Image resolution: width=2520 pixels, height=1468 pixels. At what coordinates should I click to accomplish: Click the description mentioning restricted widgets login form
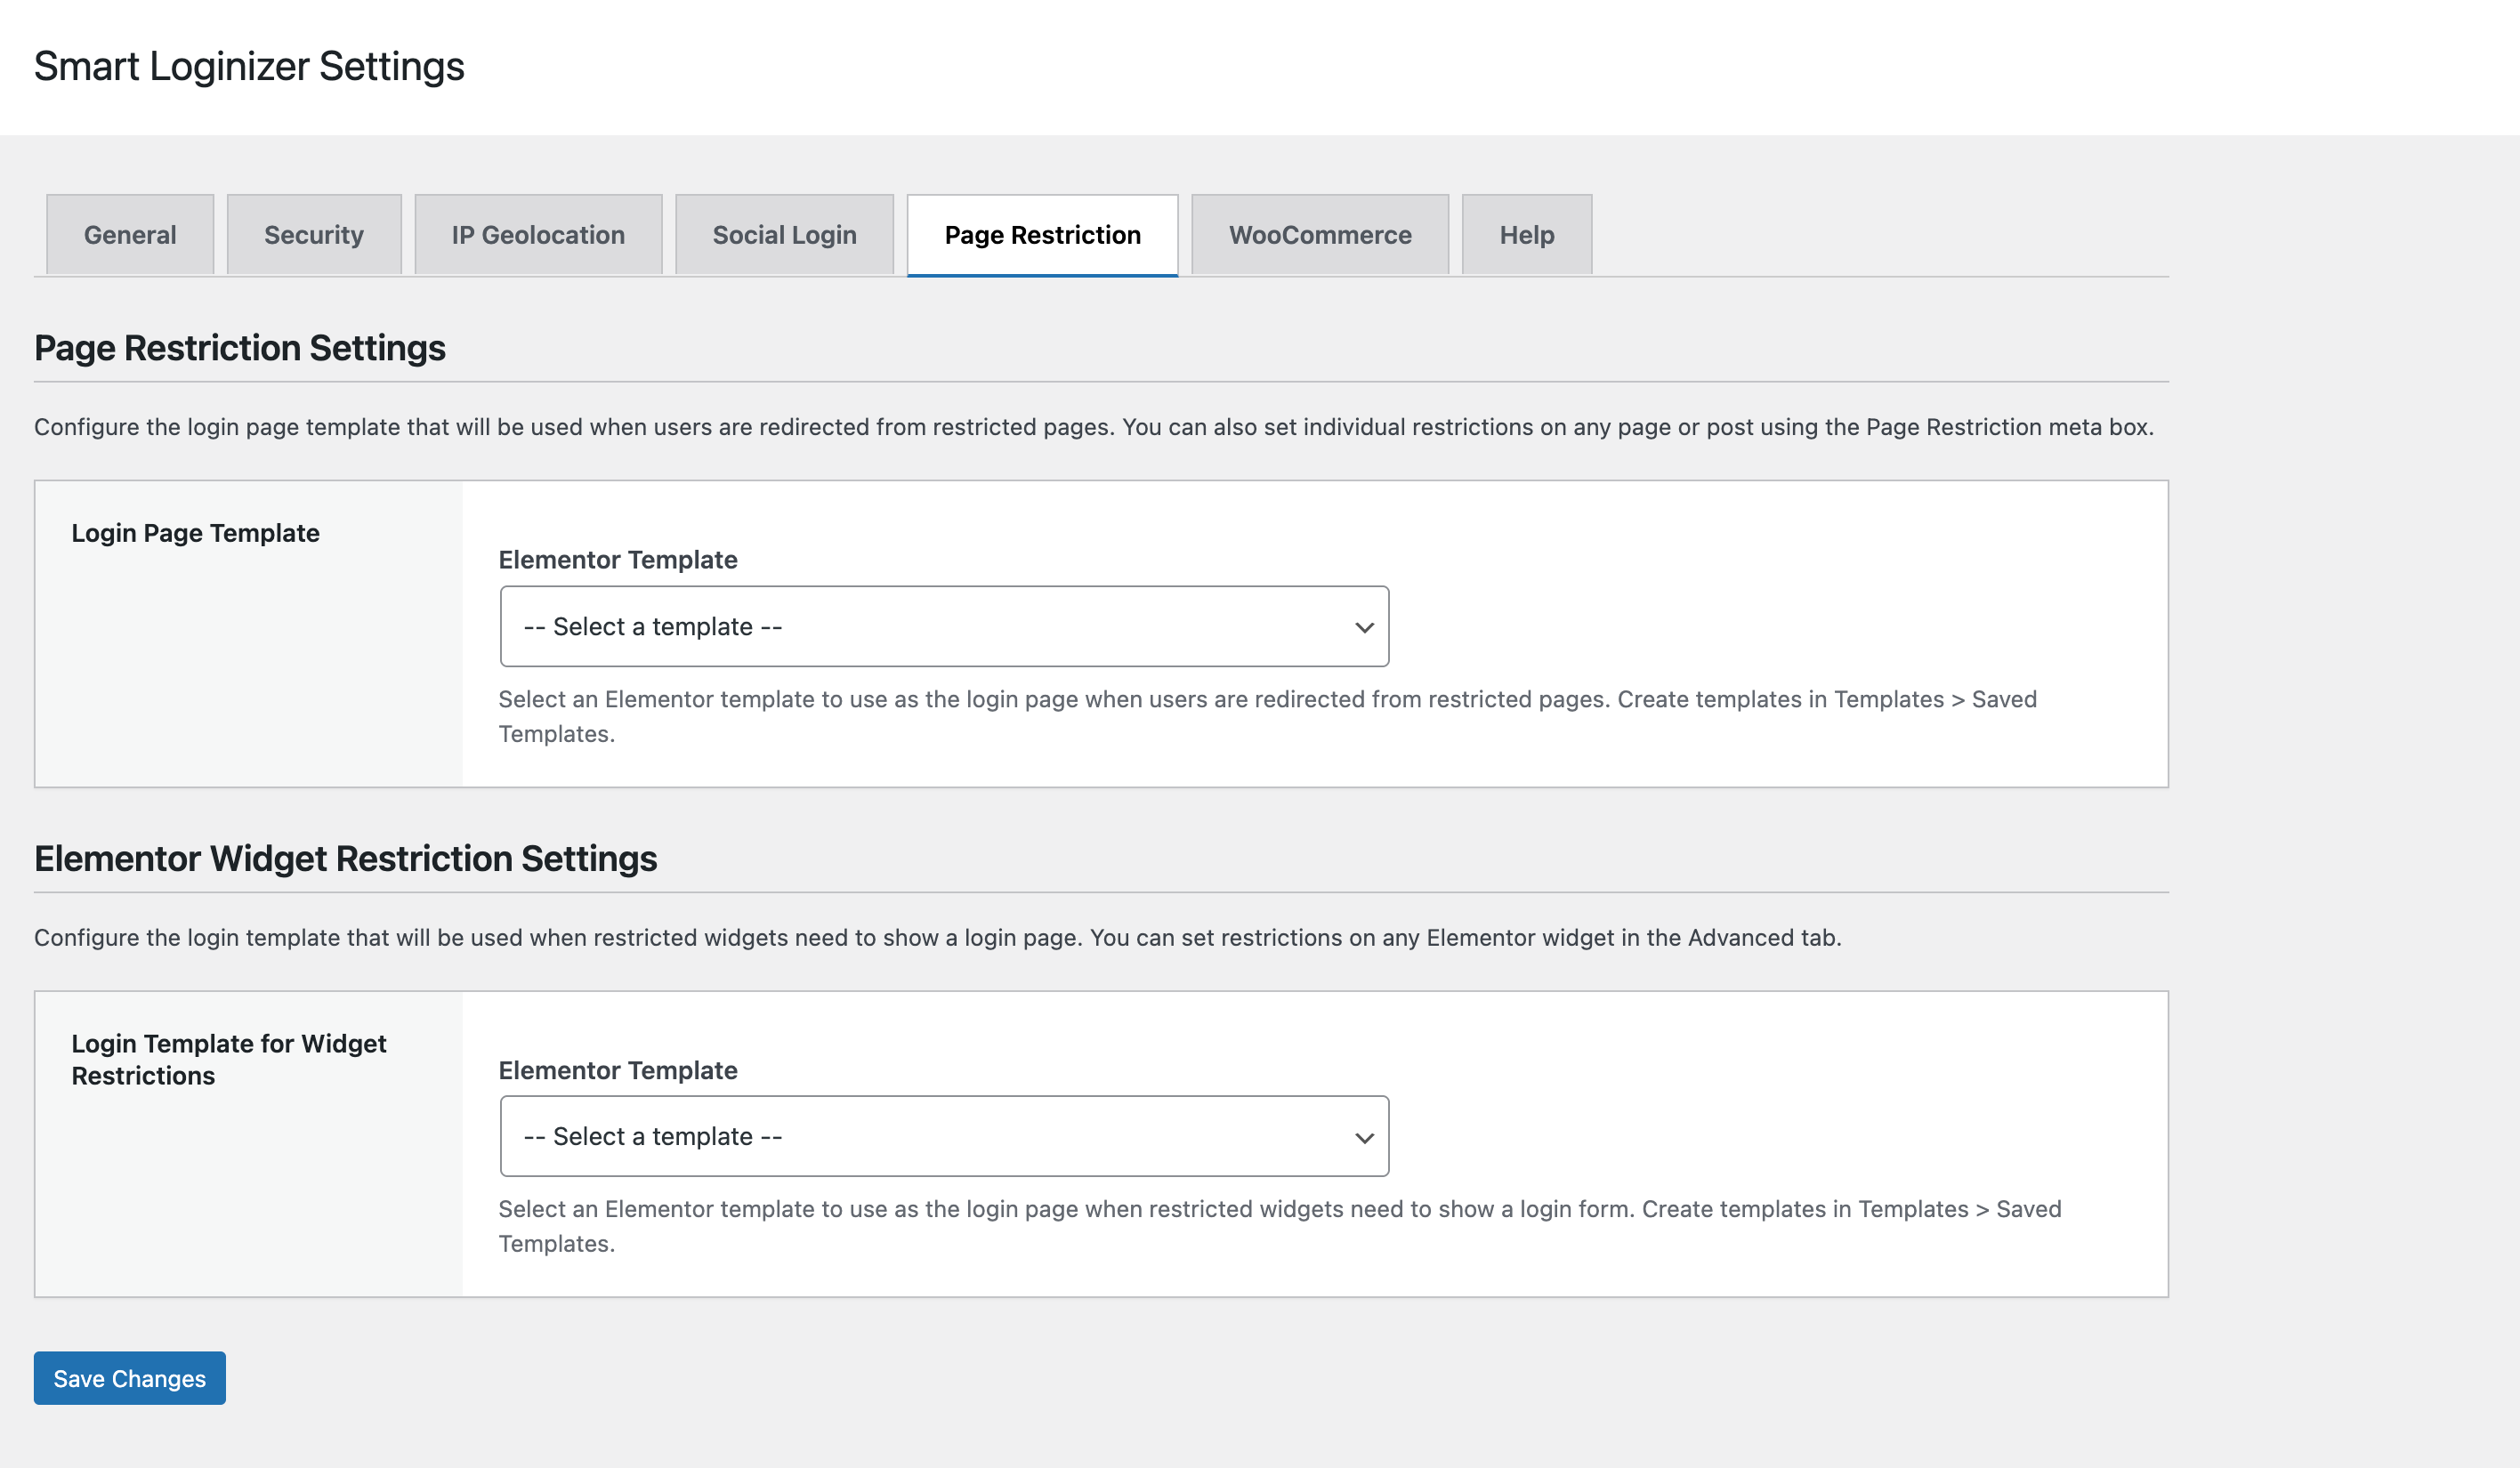(1280, 1227)
